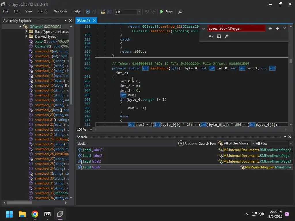Close the find box
Viewport: 295px width, 221px height.
[x=284, y=28]
